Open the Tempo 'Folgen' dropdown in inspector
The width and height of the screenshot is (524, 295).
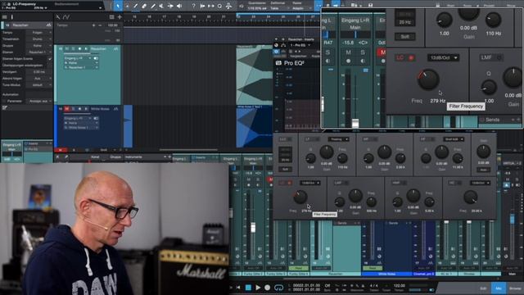point(38,33)
